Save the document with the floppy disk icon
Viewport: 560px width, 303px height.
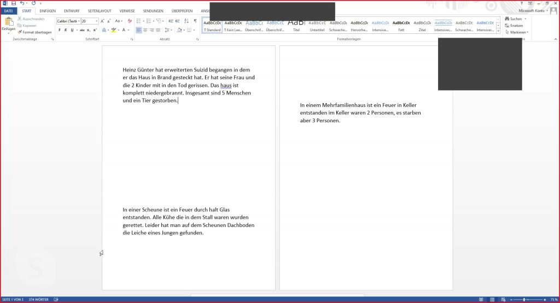(x=14, y=3)
